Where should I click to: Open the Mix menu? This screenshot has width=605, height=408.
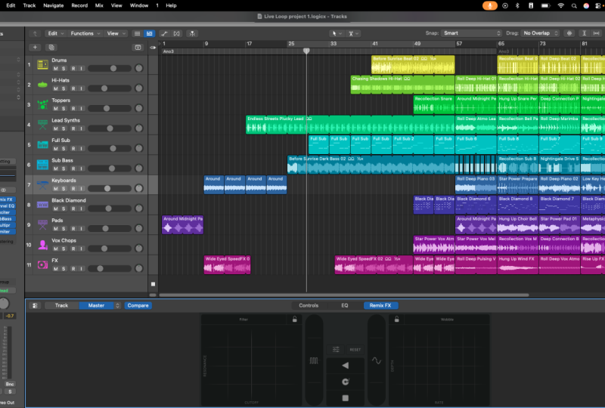[x=99, y=5]
